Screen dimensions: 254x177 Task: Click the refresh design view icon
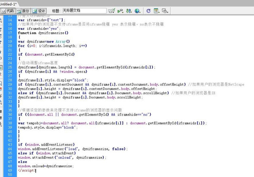click(x=149, y=11)
